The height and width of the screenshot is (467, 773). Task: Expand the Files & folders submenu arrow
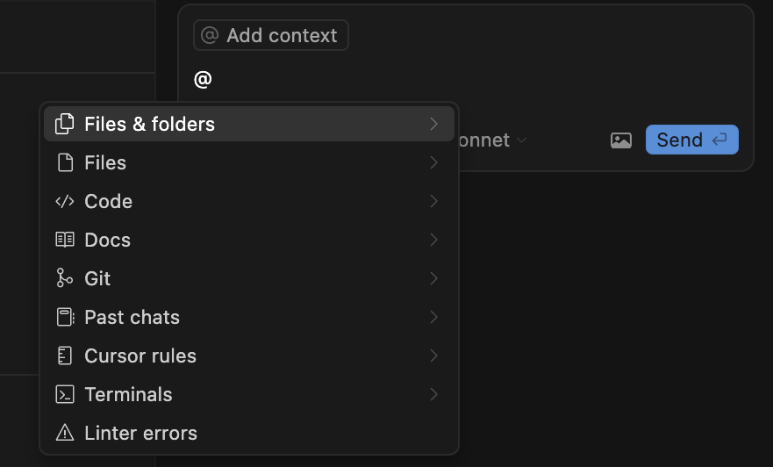pos(433,124)
